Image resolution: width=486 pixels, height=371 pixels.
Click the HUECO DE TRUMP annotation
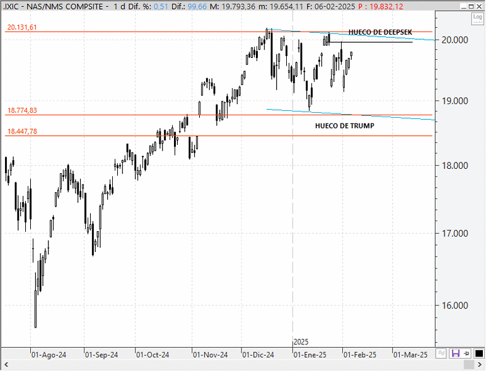tap(345, 126)
